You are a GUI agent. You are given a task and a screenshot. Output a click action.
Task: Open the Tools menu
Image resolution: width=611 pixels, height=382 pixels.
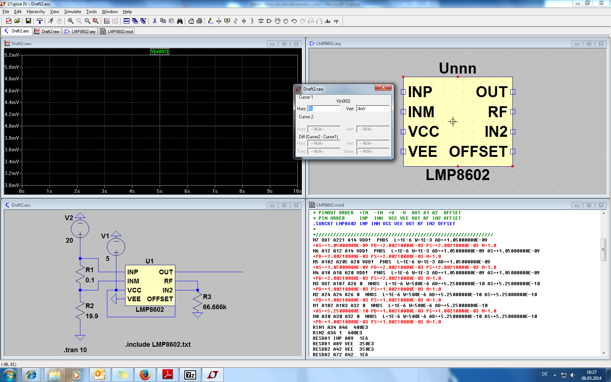(x=91, y=12)
